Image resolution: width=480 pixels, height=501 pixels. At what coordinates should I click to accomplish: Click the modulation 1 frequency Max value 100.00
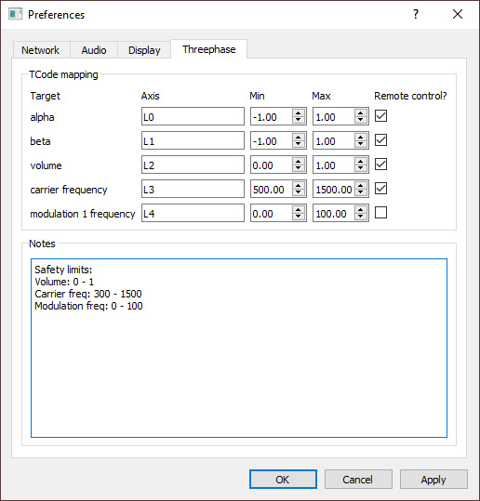click(331, 214)
